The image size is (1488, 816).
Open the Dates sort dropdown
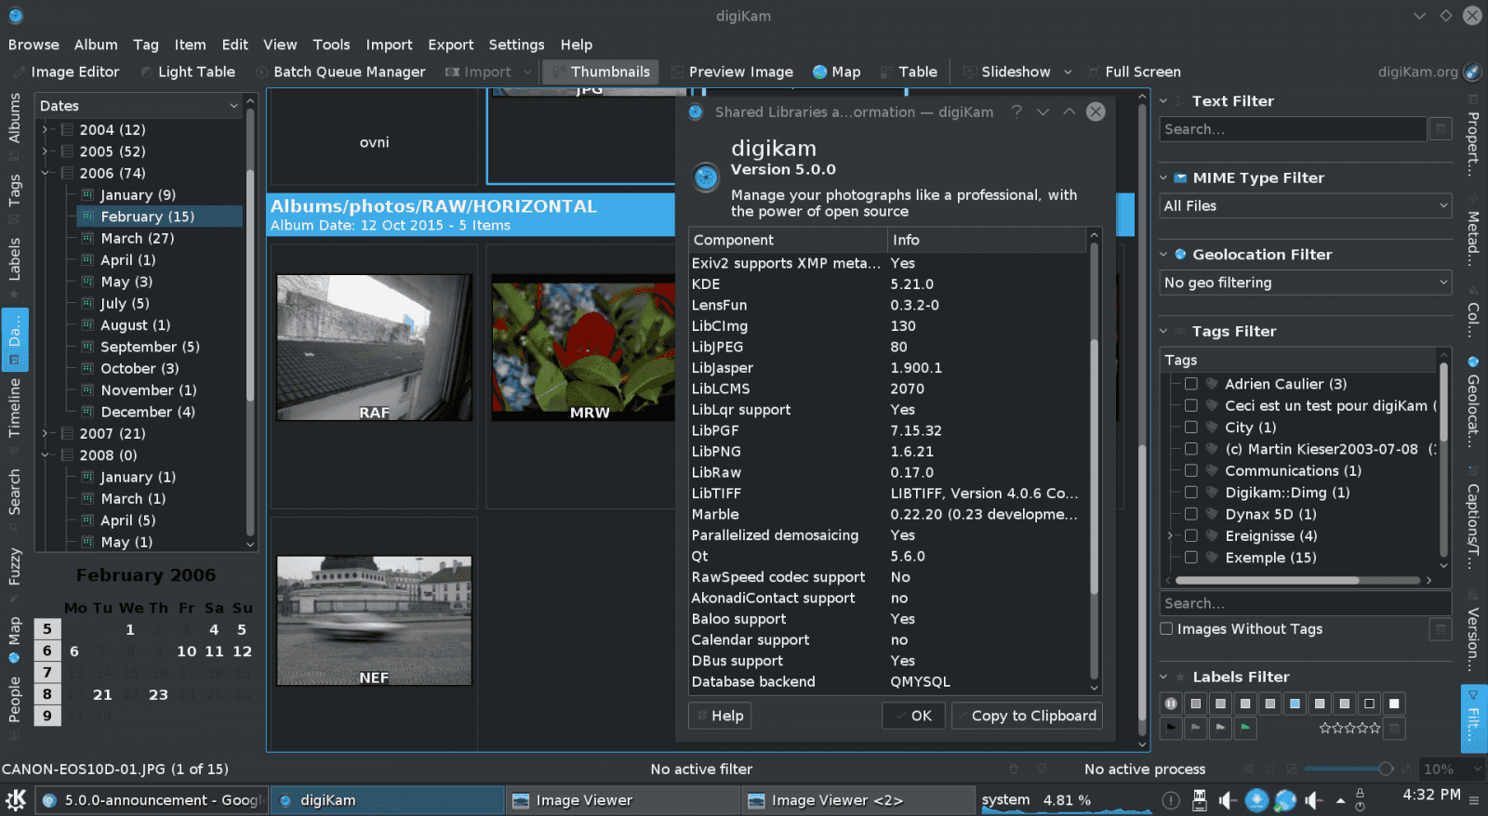139,106
